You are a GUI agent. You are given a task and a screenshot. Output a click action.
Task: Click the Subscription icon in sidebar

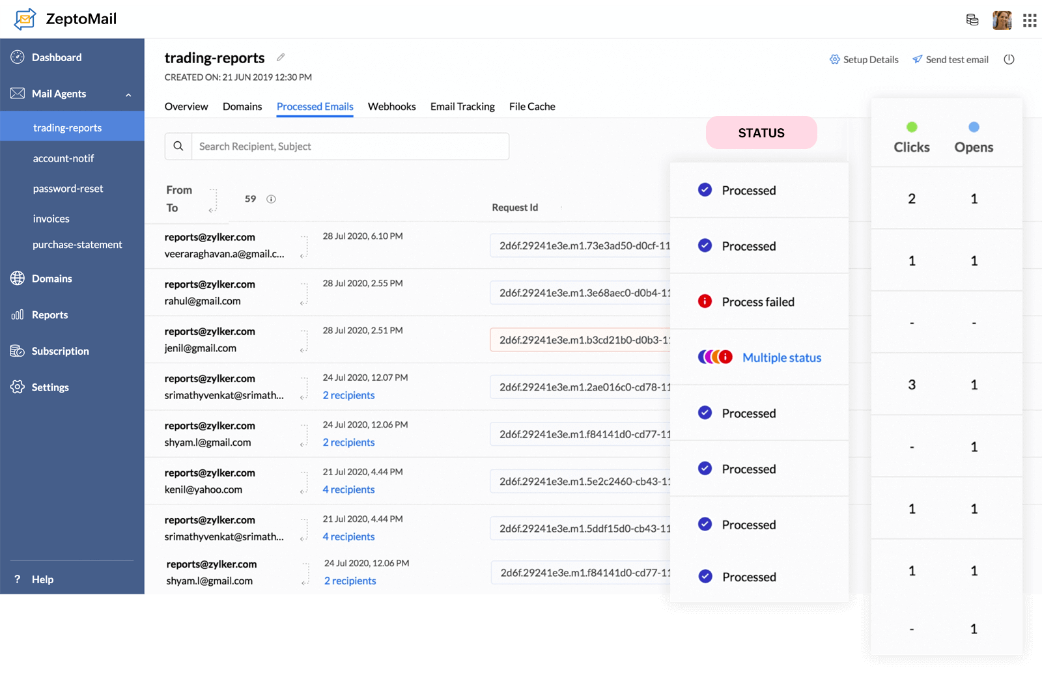tap(18, 351)
